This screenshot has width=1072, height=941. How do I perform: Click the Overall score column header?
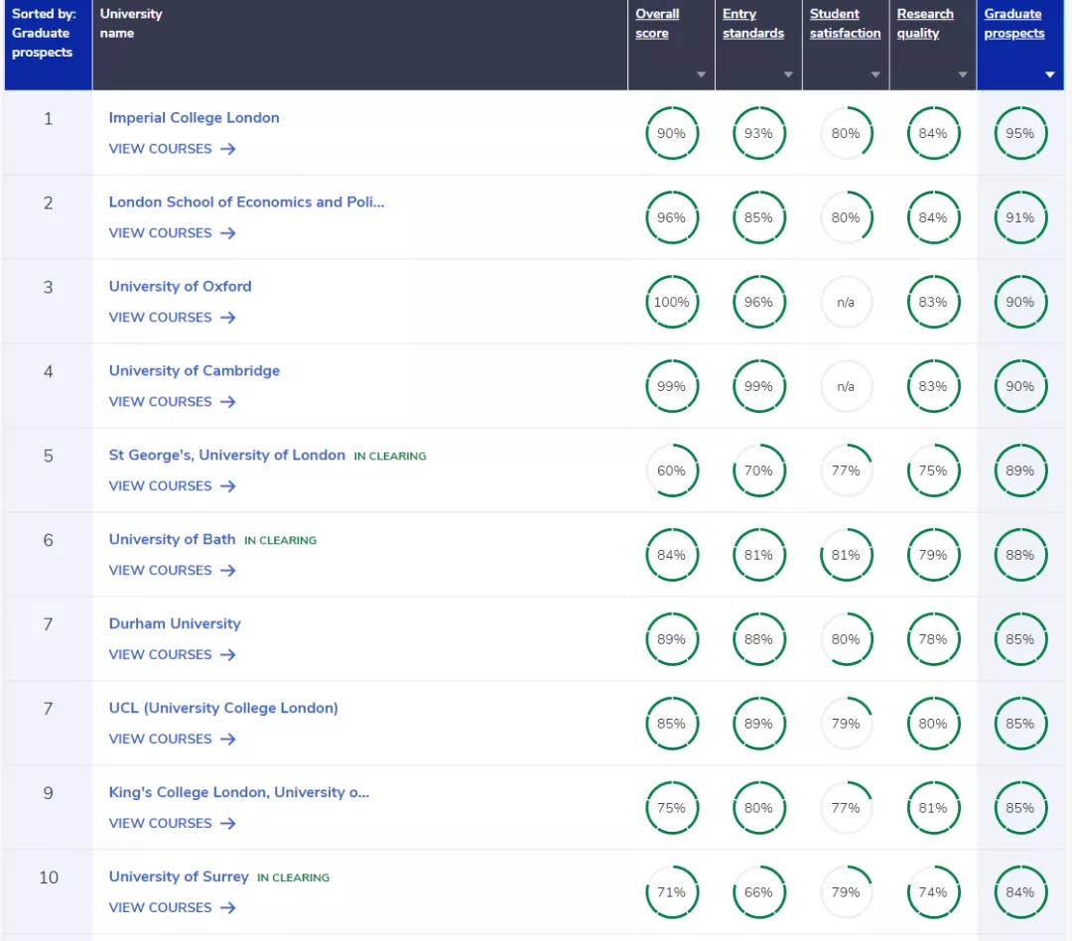point(657,23)
